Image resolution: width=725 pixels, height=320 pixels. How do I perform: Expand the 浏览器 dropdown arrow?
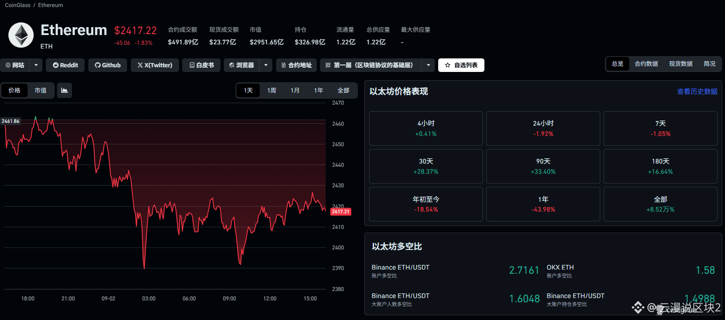click(x=265, y=65)
